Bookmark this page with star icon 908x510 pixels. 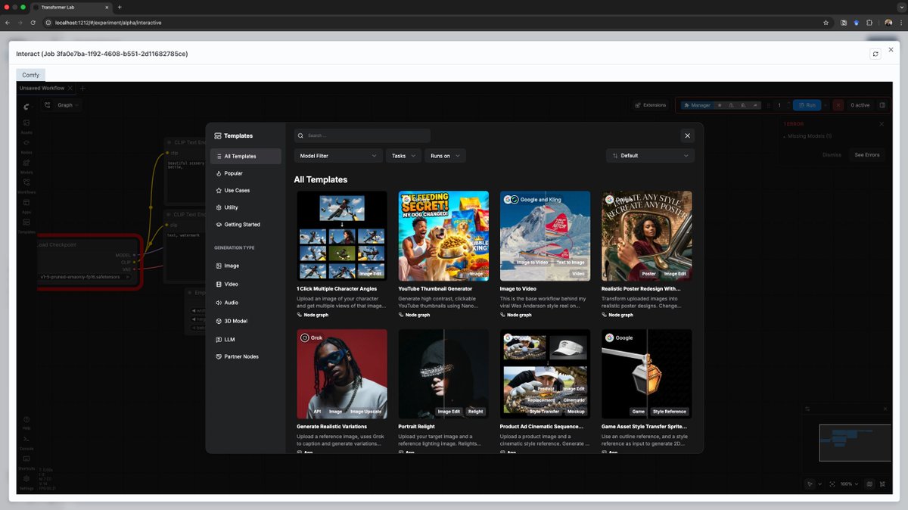tap(826, 23)
